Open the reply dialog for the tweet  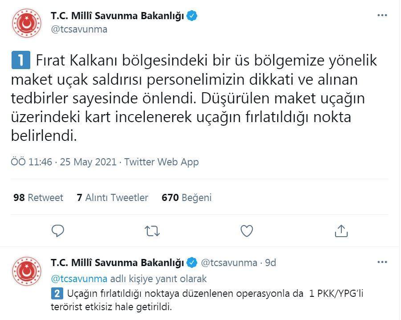tap(57, 231)
